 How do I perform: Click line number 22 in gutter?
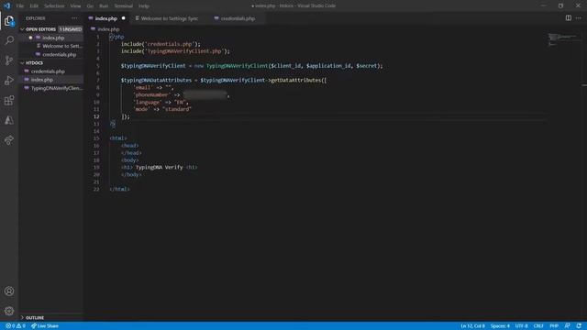tap(96, 190)
